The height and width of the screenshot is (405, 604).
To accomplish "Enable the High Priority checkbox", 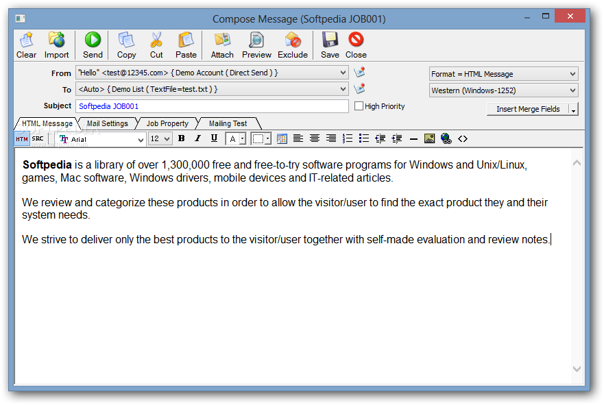I will tap(359, 106).
